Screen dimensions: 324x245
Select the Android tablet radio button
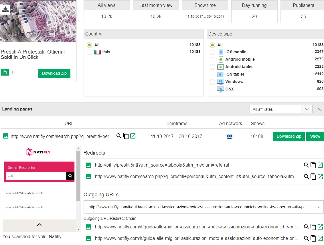pyautogui.click(x=212, y=67)
